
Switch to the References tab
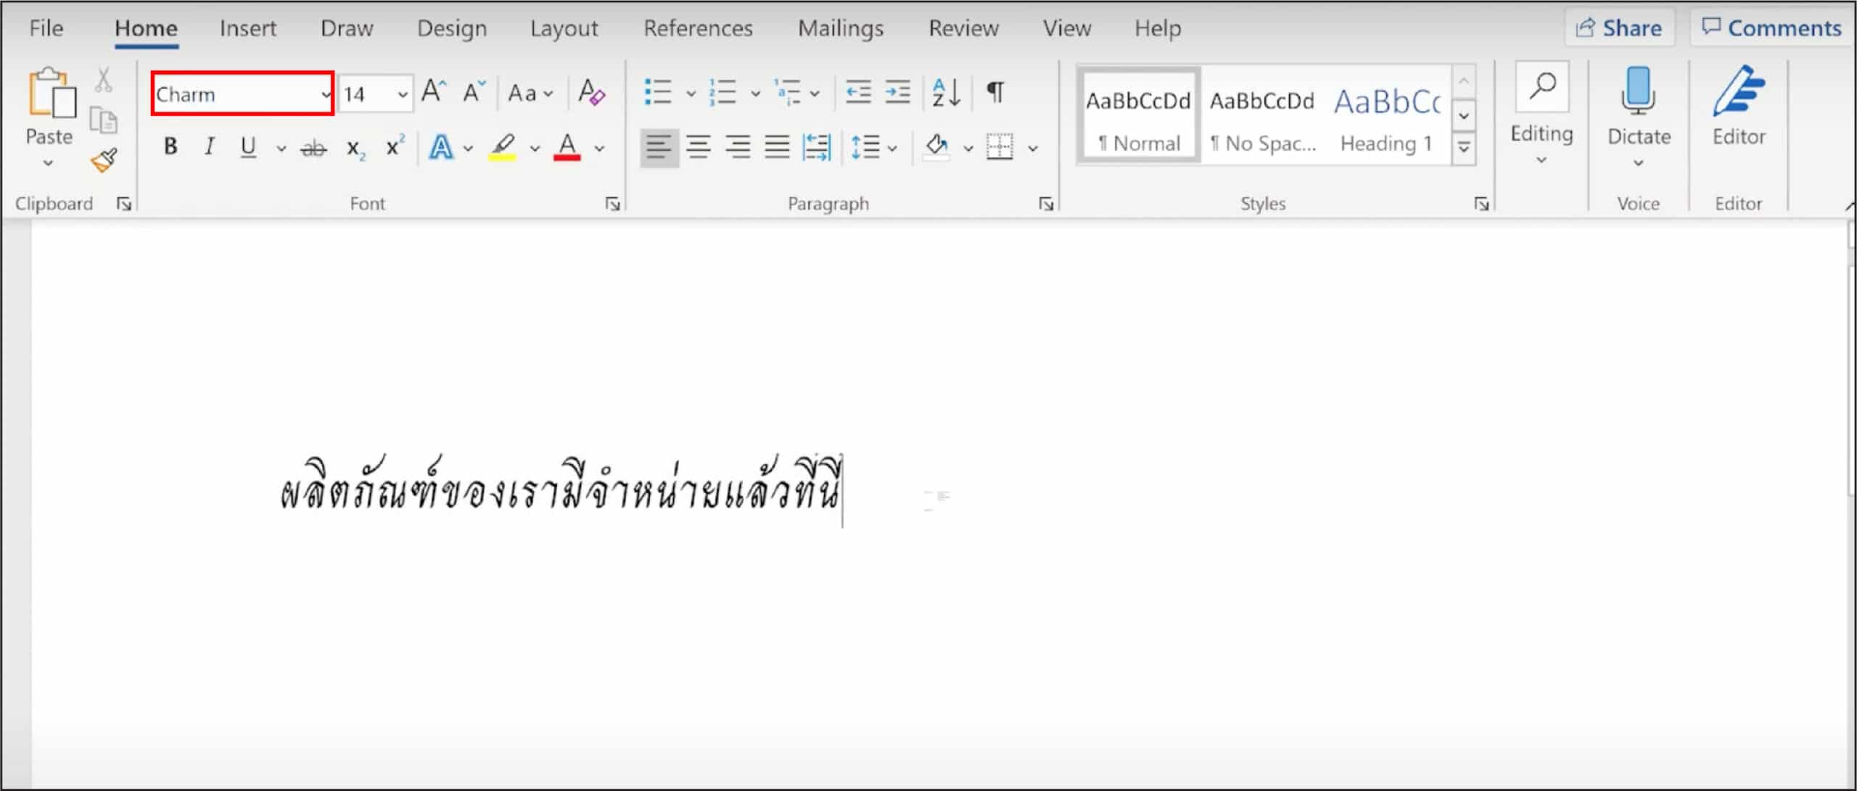(698, 28)
